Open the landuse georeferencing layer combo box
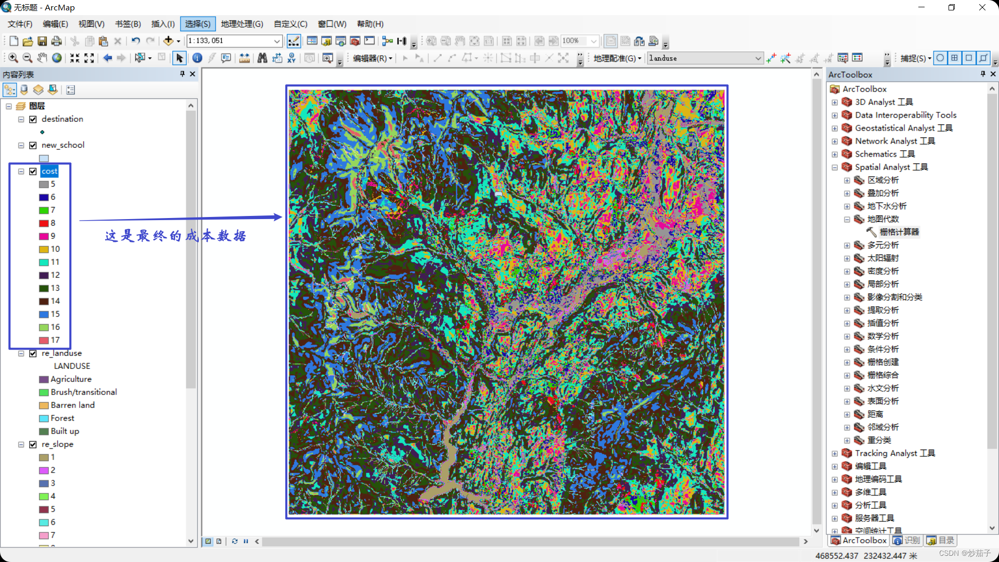 758,58
